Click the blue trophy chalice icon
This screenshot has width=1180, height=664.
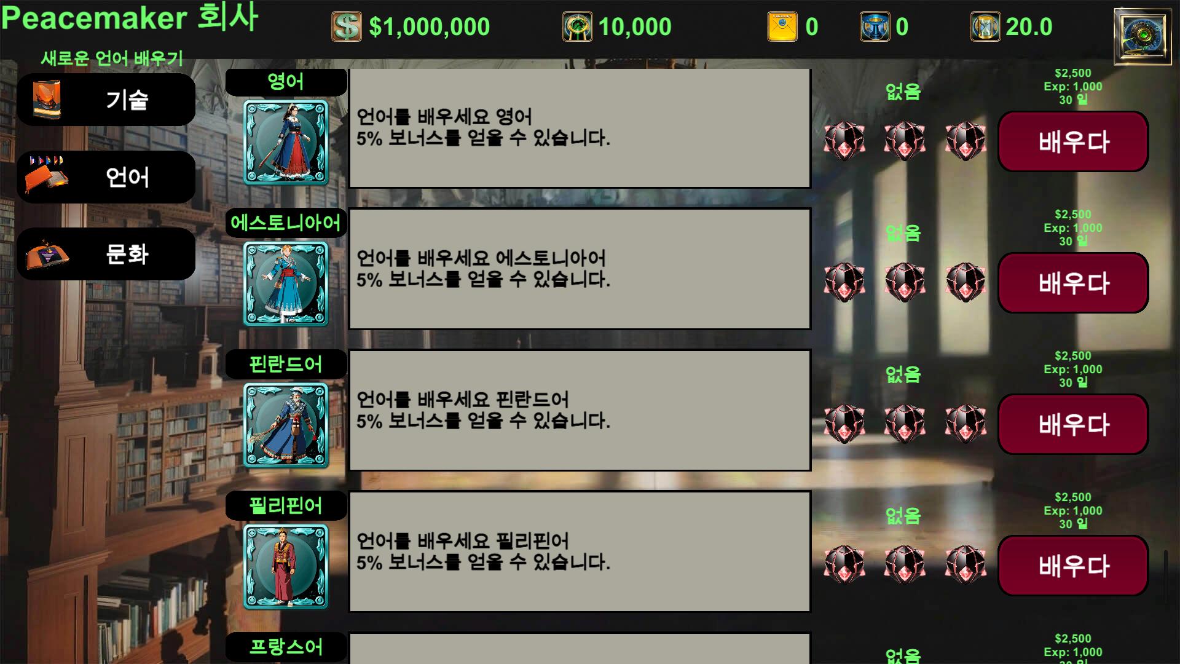point(875,26)
